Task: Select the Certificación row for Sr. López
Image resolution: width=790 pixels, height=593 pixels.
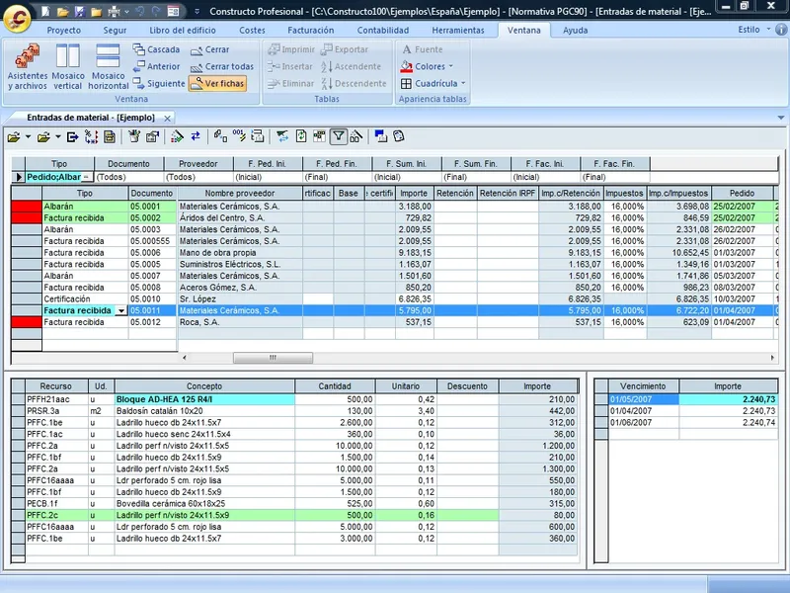Action: (393, 299)
